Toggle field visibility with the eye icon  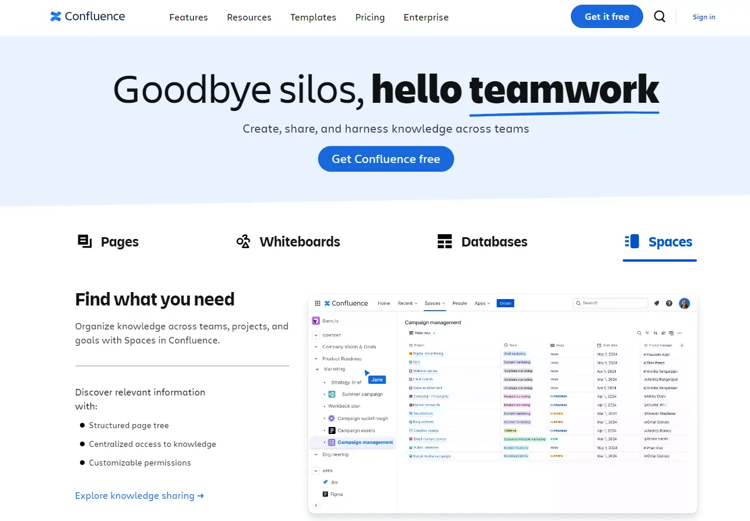pos(664,332)
